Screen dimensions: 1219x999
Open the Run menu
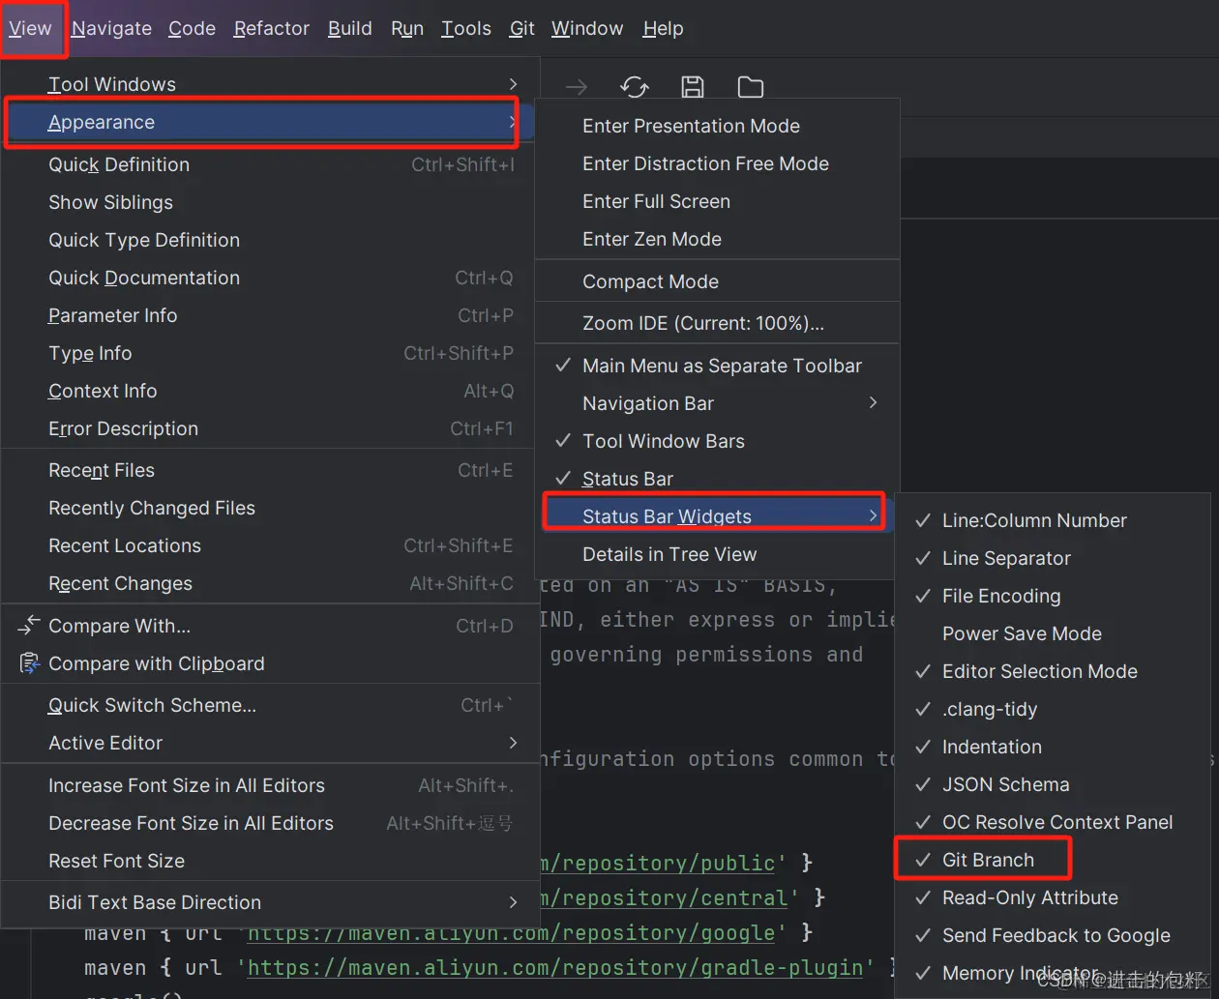(x=407, y=28)
